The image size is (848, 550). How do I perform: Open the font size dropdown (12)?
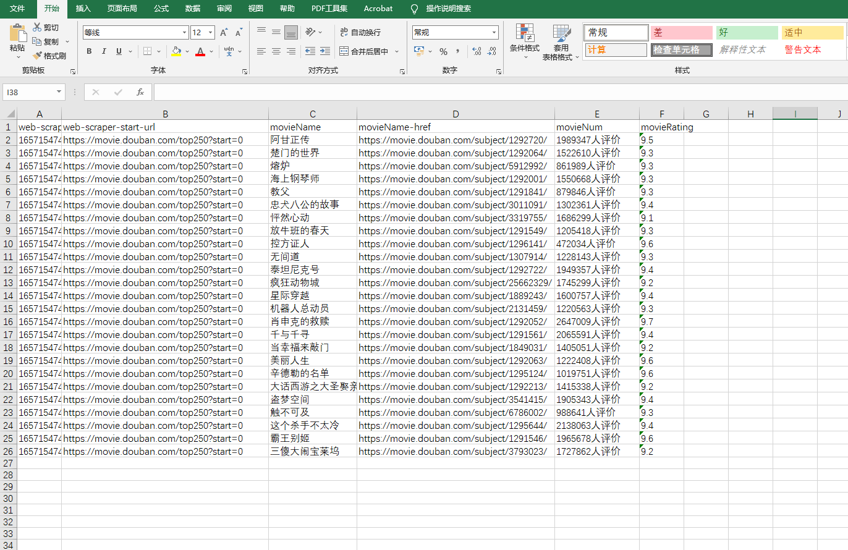pyautogui.click(x=211, y=32)
